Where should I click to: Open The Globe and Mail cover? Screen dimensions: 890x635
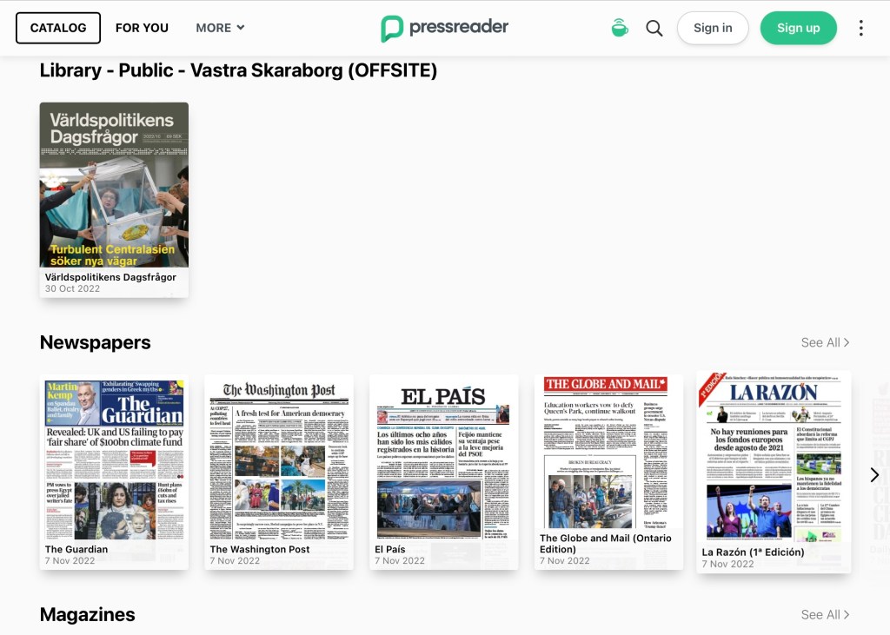click(x=608, y=460)
